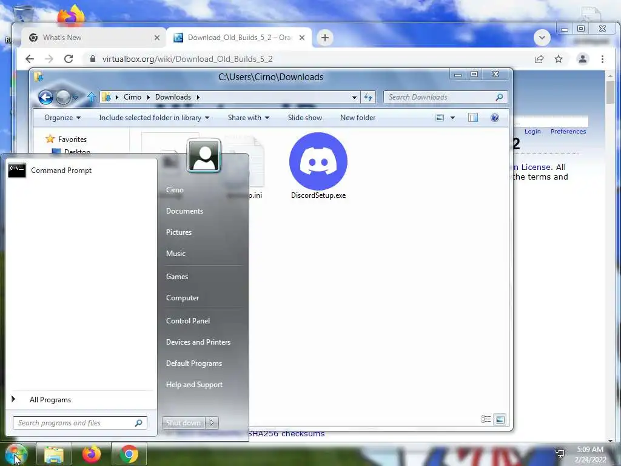Open Games from the Start menu

(x=176, y=277)
